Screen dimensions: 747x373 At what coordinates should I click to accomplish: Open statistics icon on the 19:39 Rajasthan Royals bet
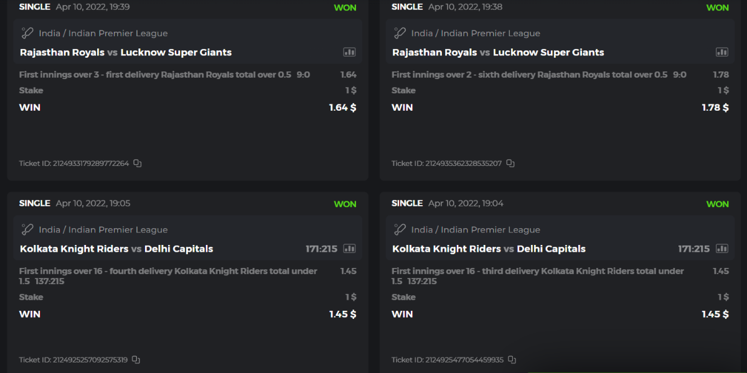(349, 52)
